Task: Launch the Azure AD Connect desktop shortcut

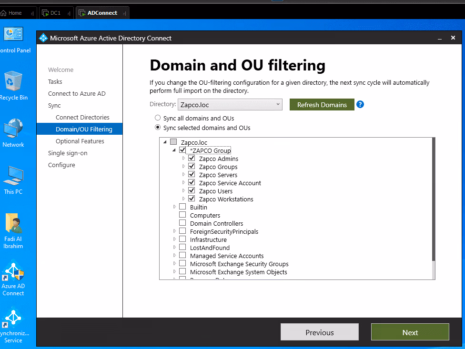Action: (13, 270)
